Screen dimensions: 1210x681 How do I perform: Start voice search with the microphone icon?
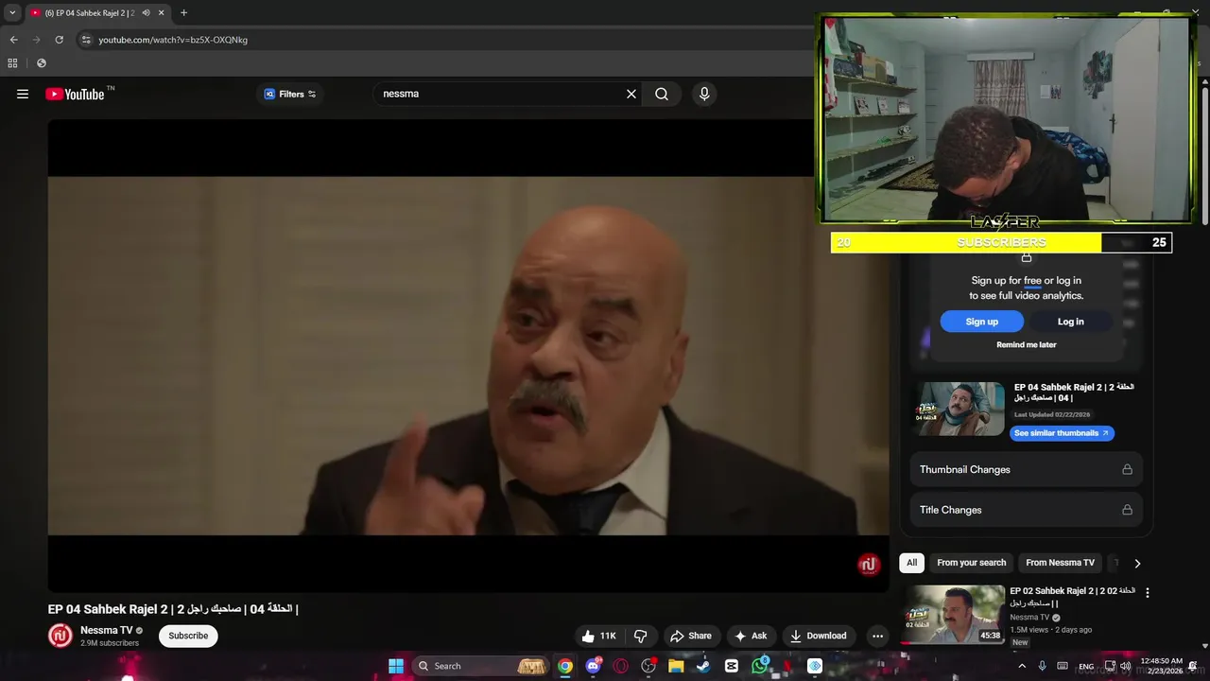coord(703,94)
